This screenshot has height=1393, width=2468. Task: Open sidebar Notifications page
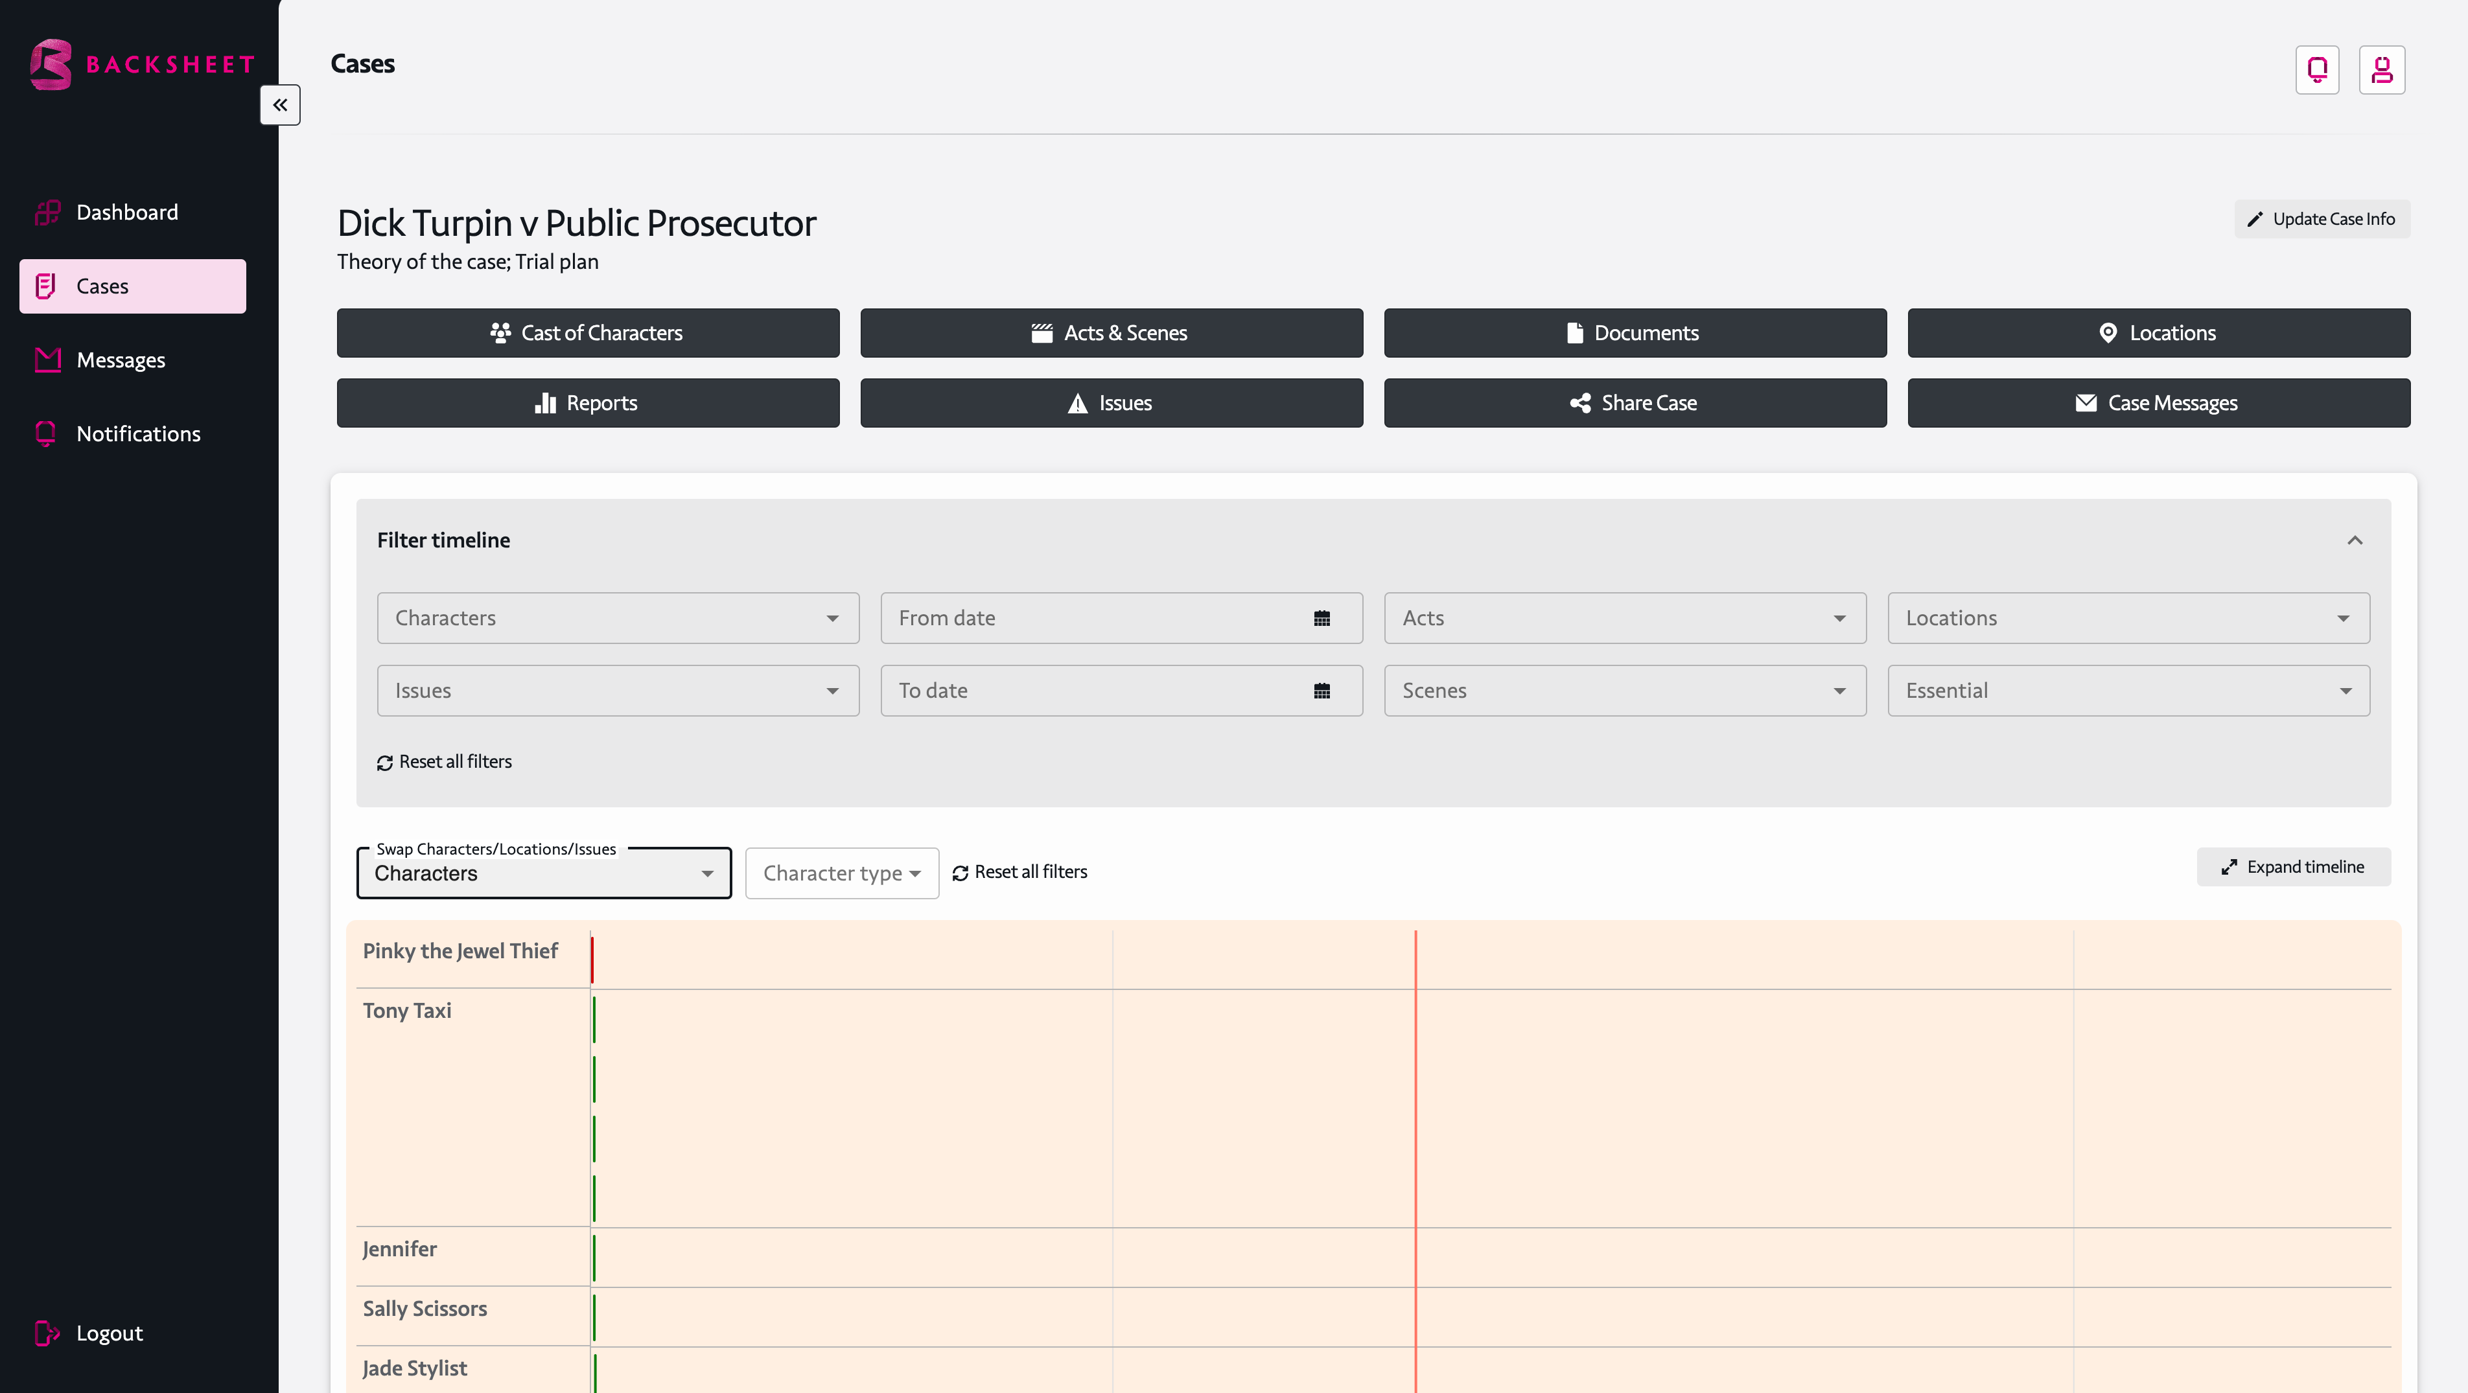pyautogui.click(x=138, y=434)
